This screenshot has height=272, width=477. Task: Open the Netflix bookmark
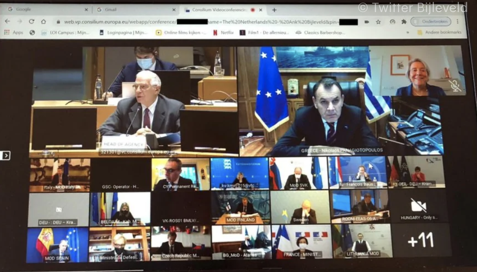click(x=223, y=32)
